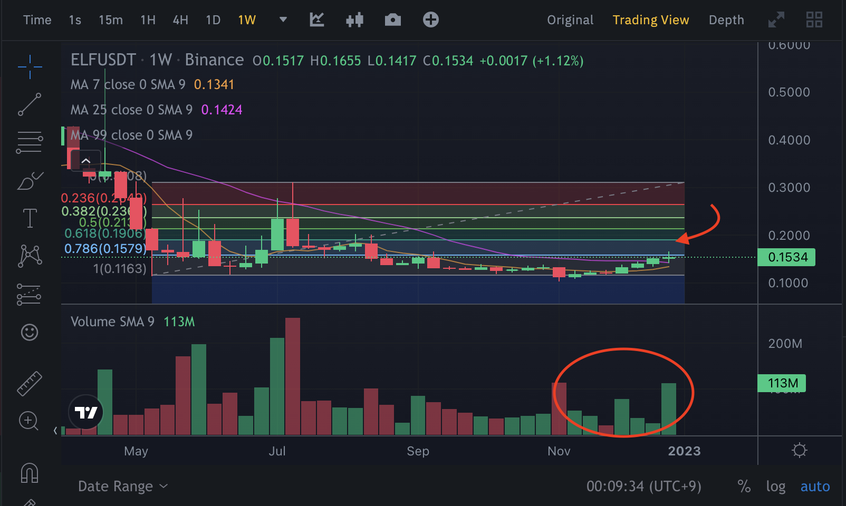This screenshot has width=846, height=506.
Task: Open the prediction and measurement tools
Action: pyautogui.click(x=30, y=295)
